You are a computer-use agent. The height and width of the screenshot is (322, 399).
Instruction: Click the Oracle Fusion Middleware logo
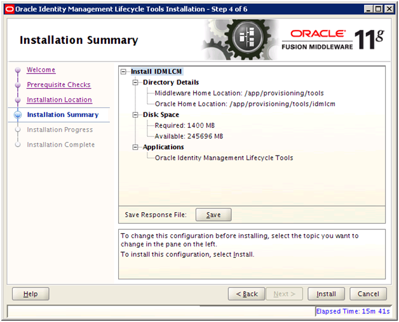(x=333, y=40)
